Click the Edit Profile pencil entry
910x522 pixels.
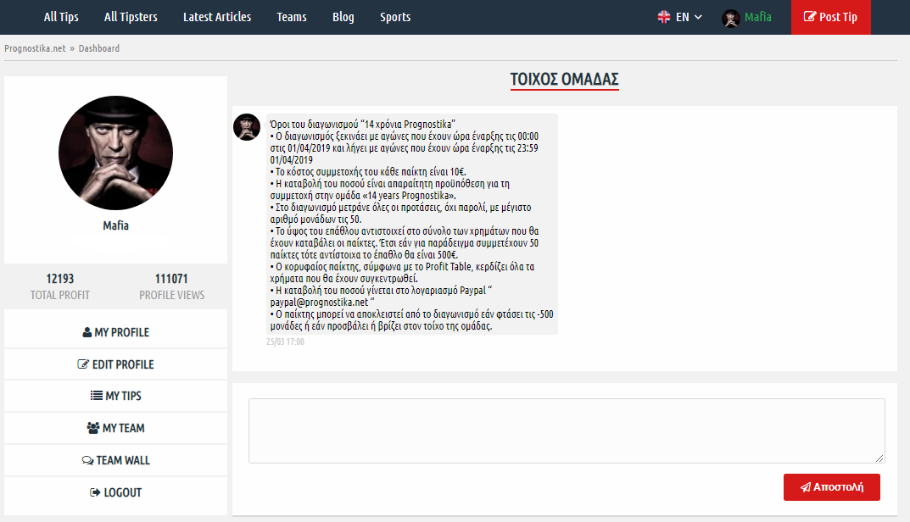pyautogui.click(x=115, y=364)
